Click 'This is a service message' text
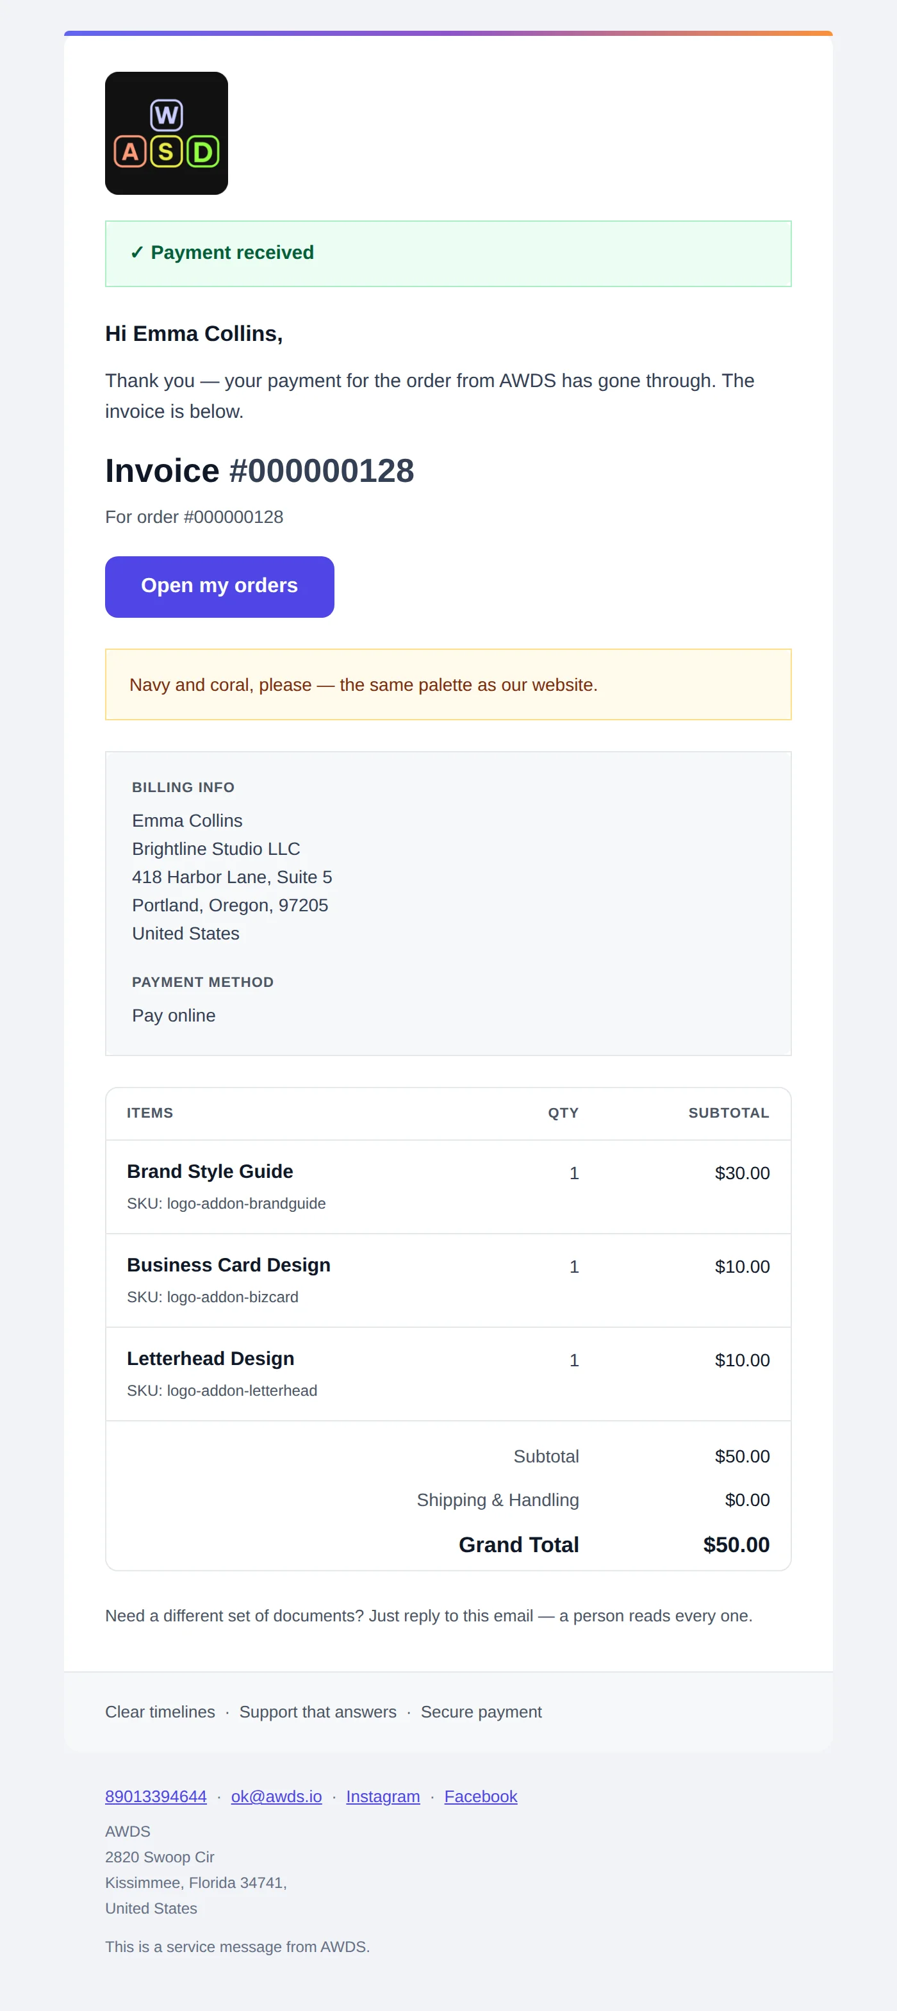 pyautogui.click(x=237, y=1946)
